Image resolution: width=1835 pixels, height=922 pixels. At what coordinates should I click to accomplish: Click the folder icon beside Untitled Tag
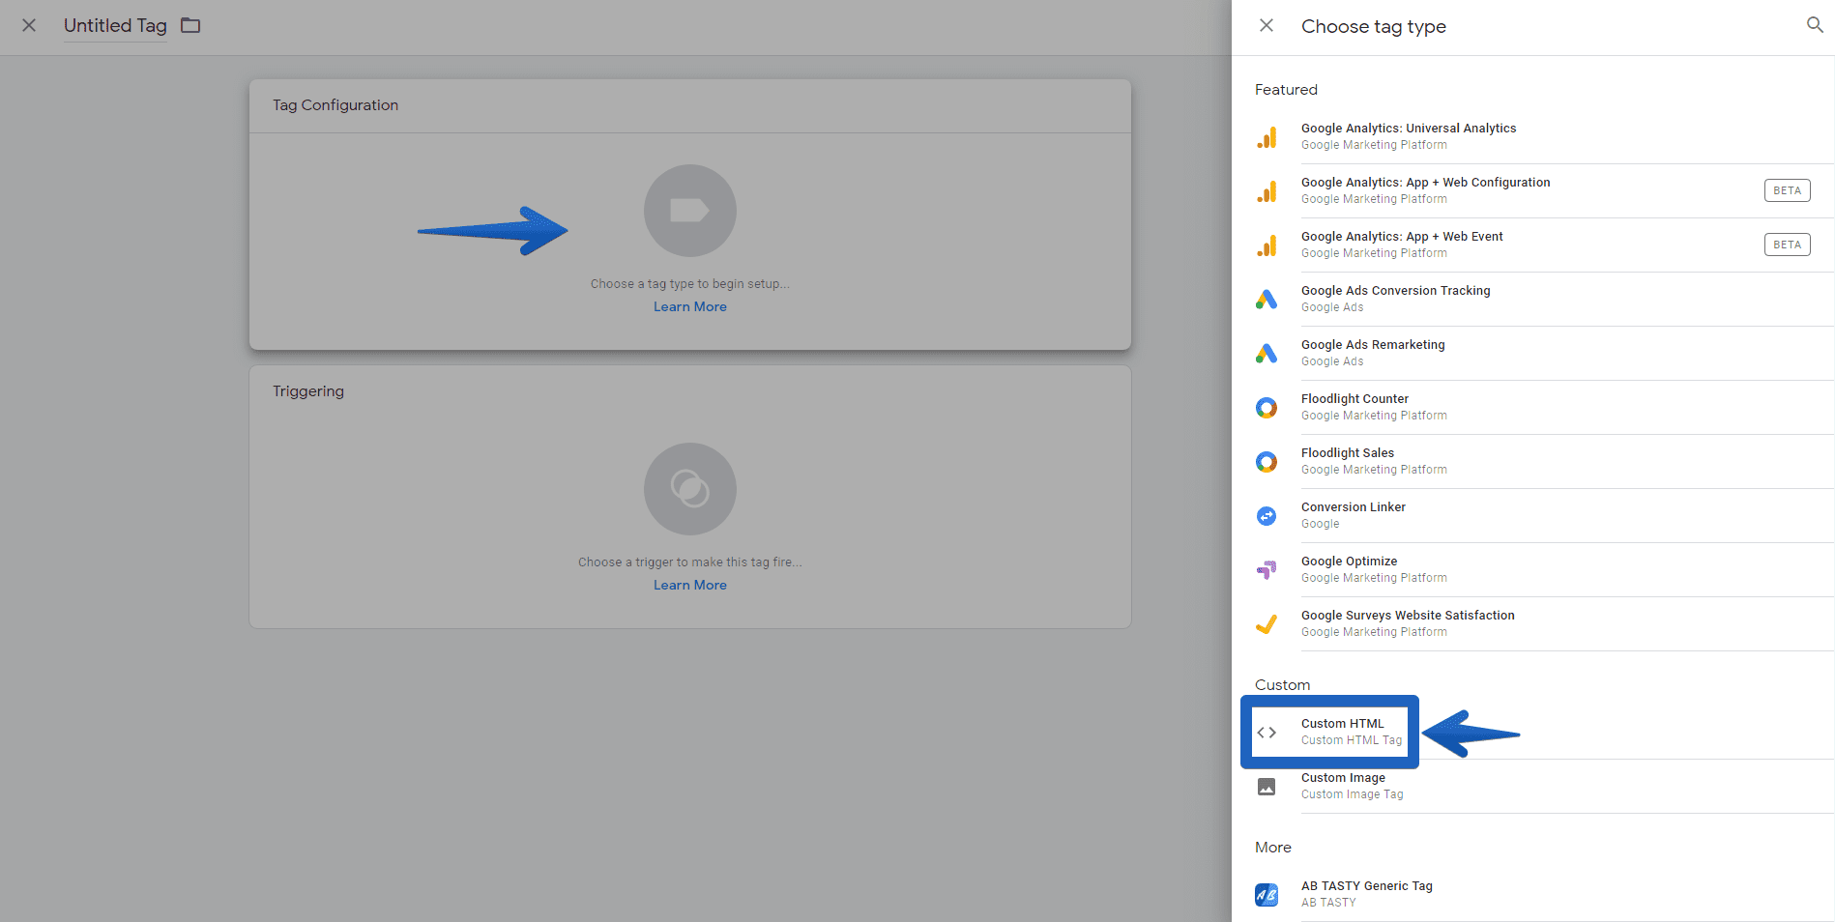[x=189, y=26]
